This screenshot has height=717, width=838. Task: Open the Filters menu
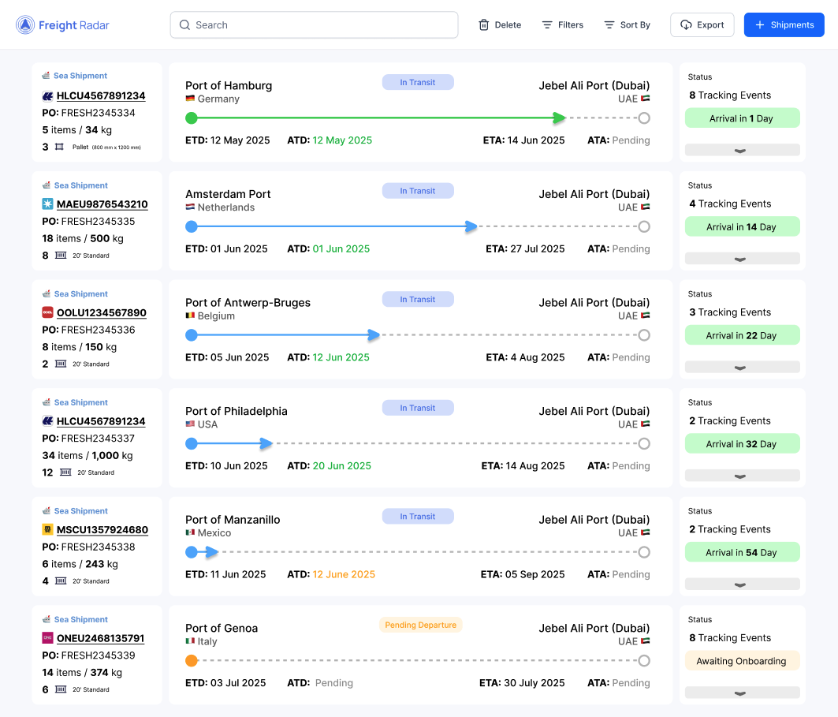562,25
